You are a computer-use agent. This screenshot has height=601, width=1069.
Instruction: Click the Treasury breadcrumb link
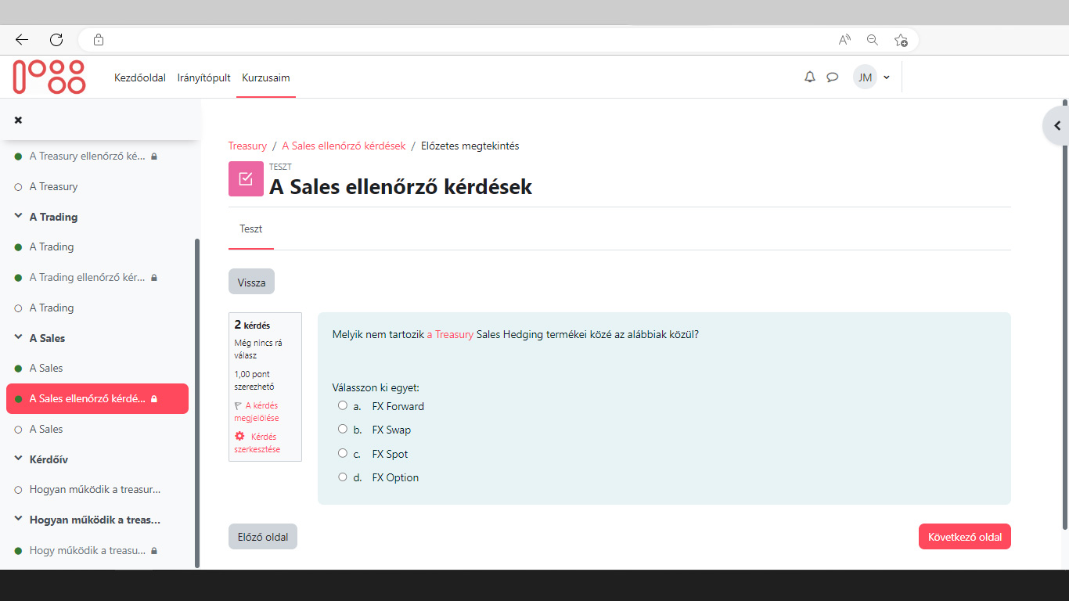click(247, 146)
